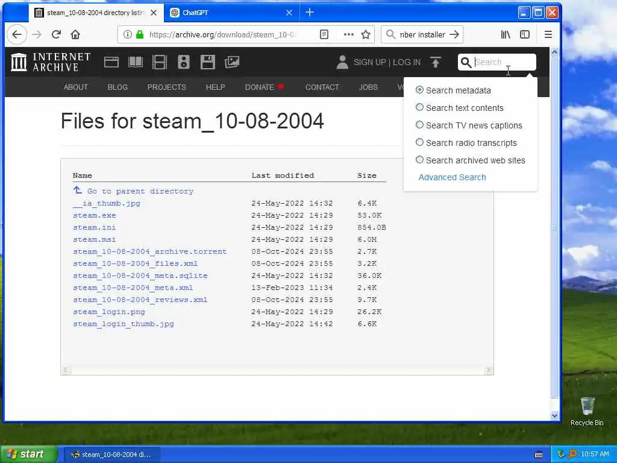This screenshot has width=617, height=463.
Task: Reload the current page
Action: pos(56,34)
